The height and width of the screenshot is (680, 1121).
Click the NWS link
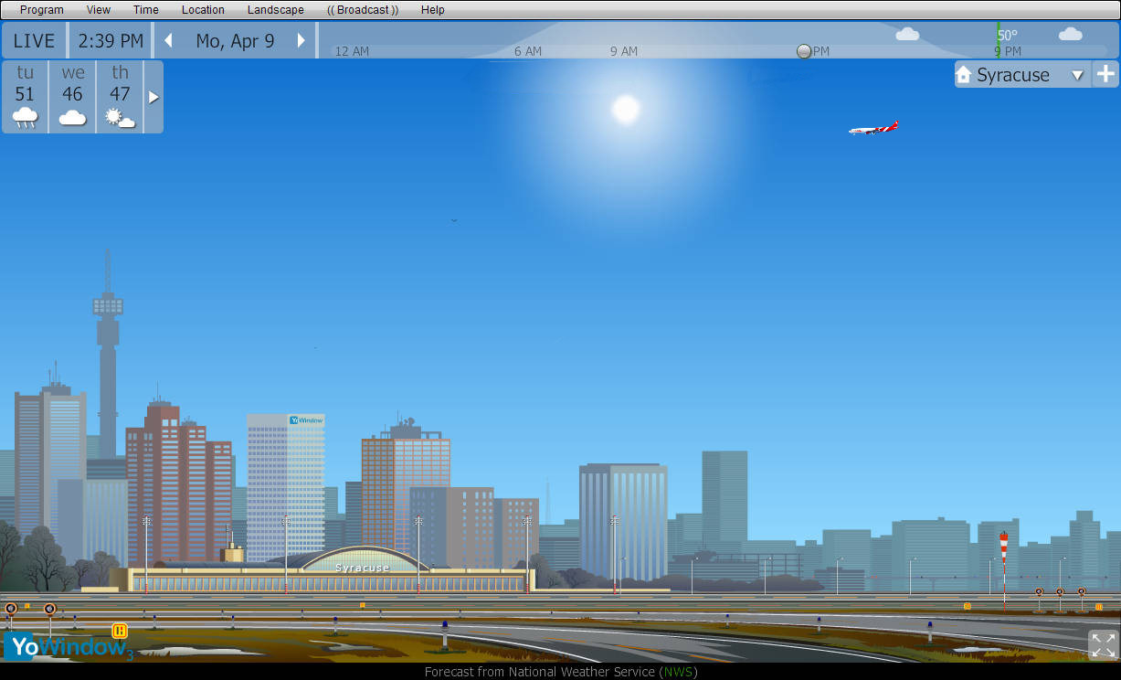coord(677,672)
